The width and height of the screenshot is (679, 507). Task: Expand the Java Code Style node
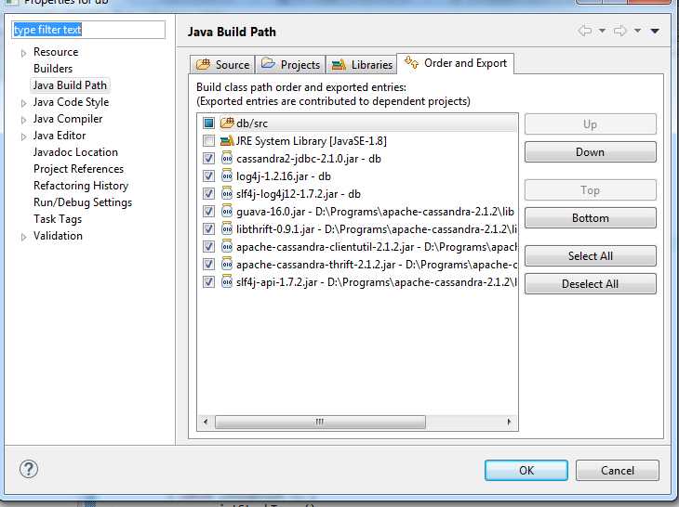tap(24, 104)
